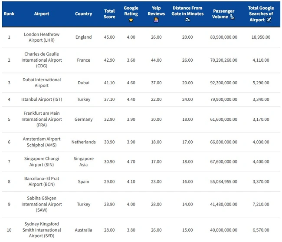The width and height of the screenshot is (282, 242).
Task: Click the Airport column header
Action: (x=42, y=13)
